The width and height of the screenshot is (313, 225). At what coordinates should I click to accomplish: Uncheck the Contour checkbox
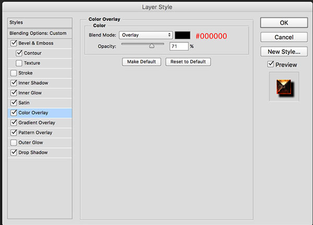tap(19, 53)
